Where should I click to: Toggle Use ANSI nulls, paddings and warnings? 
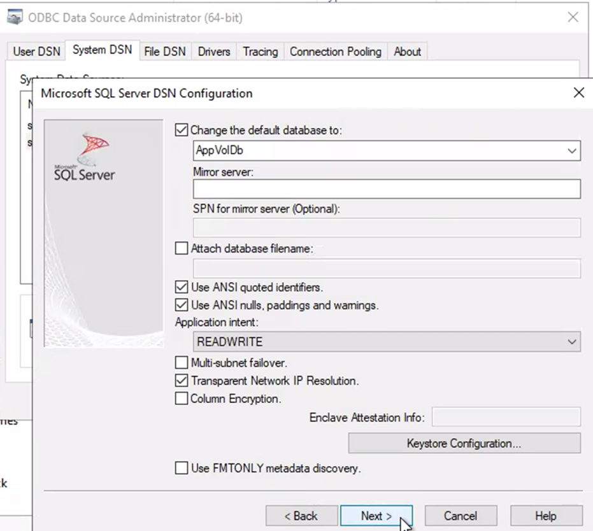coord(182,305)
